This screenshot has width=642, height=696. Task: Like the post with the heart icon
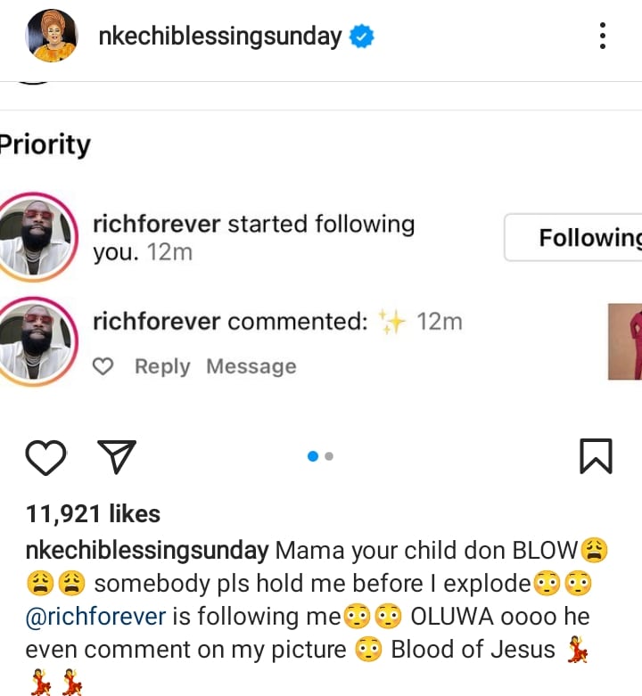pyautogui.click(x=46, y=456)
